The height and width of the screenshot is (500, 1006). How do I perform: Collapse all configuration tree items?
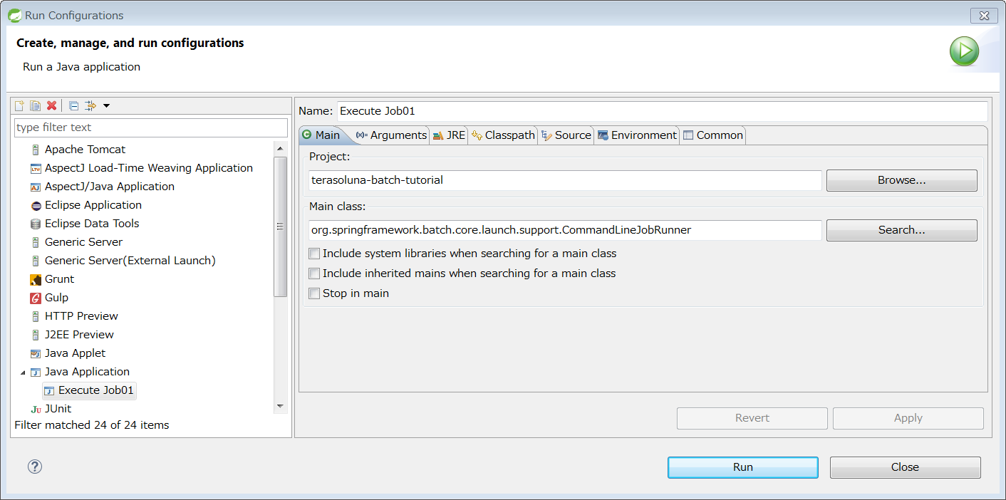coord(73,105)
